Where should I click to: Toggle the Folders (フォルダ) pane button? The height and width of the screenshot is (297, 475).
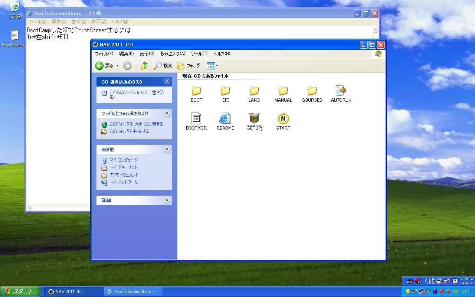coord(189,66)
